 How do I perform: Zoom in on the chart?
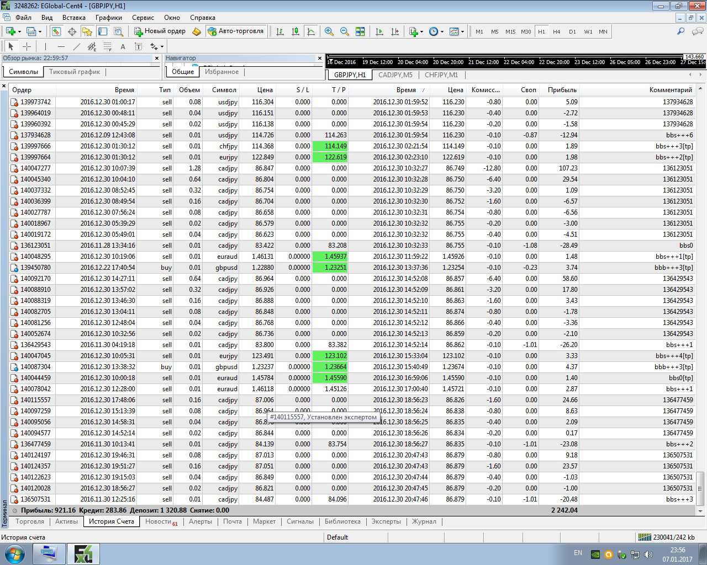pyautogui.click(x=329, y=31)
